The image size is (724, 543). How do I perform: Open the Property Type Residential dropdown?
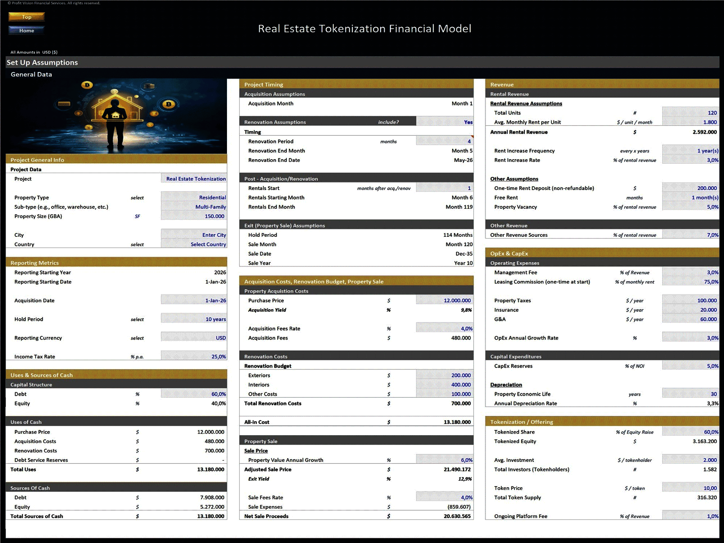194,197
